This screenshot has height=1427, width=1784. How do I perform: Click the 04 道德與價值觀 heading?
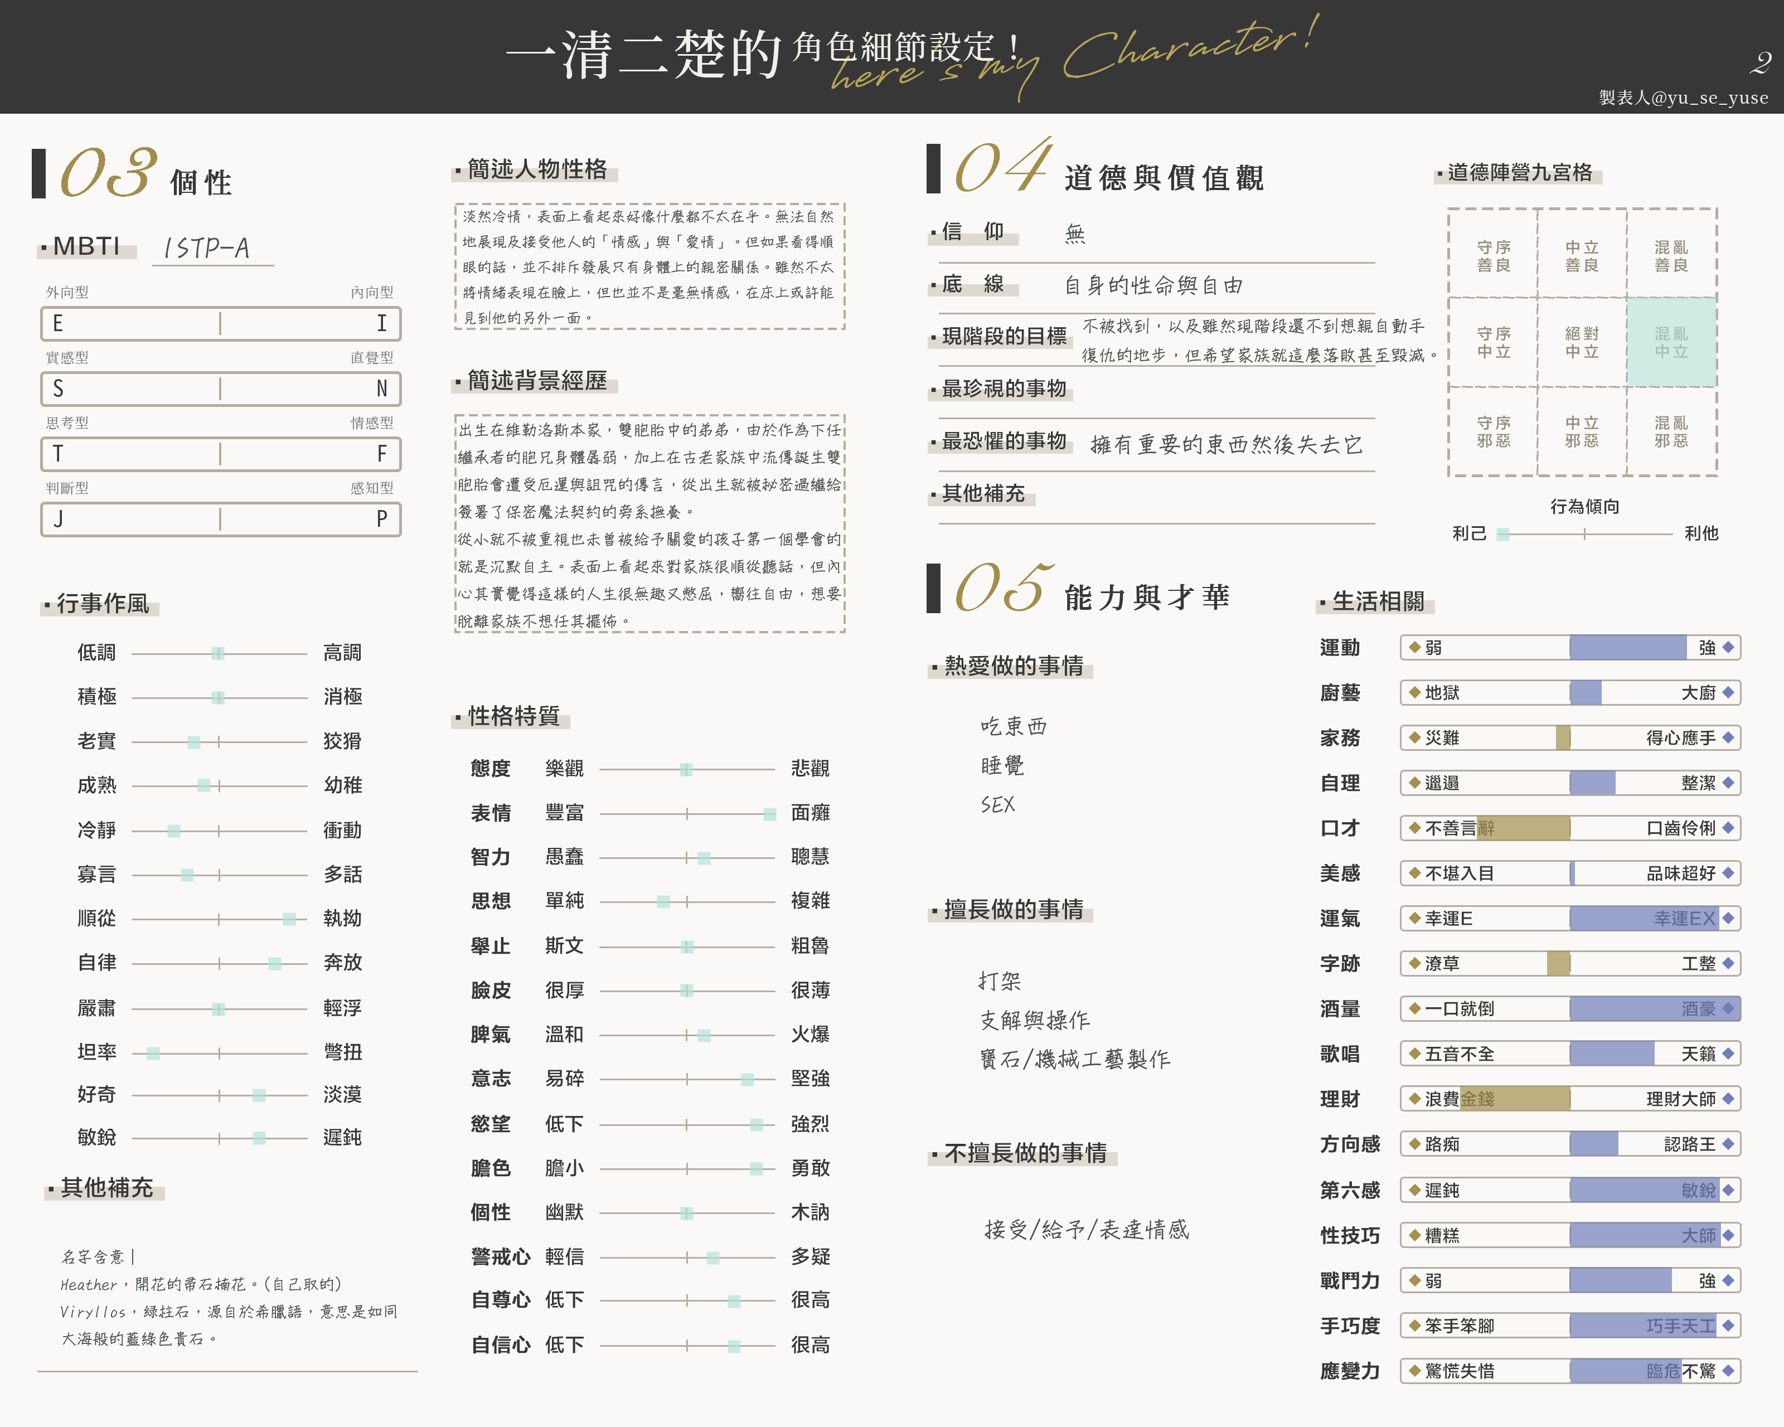pyautogui.click(x=1095, y=168)
